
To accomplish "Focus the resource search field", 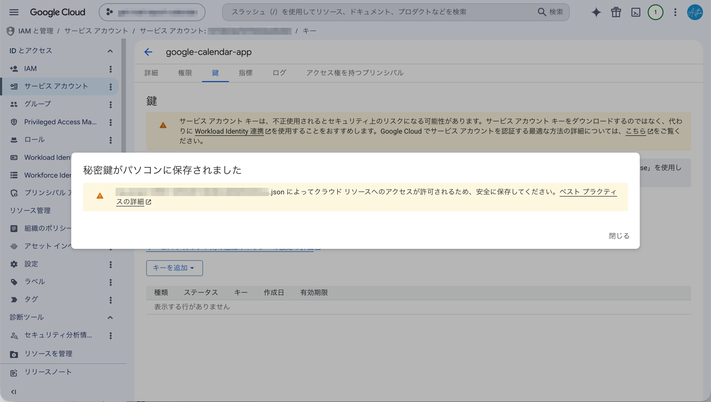I will click(x=380, y=12).
